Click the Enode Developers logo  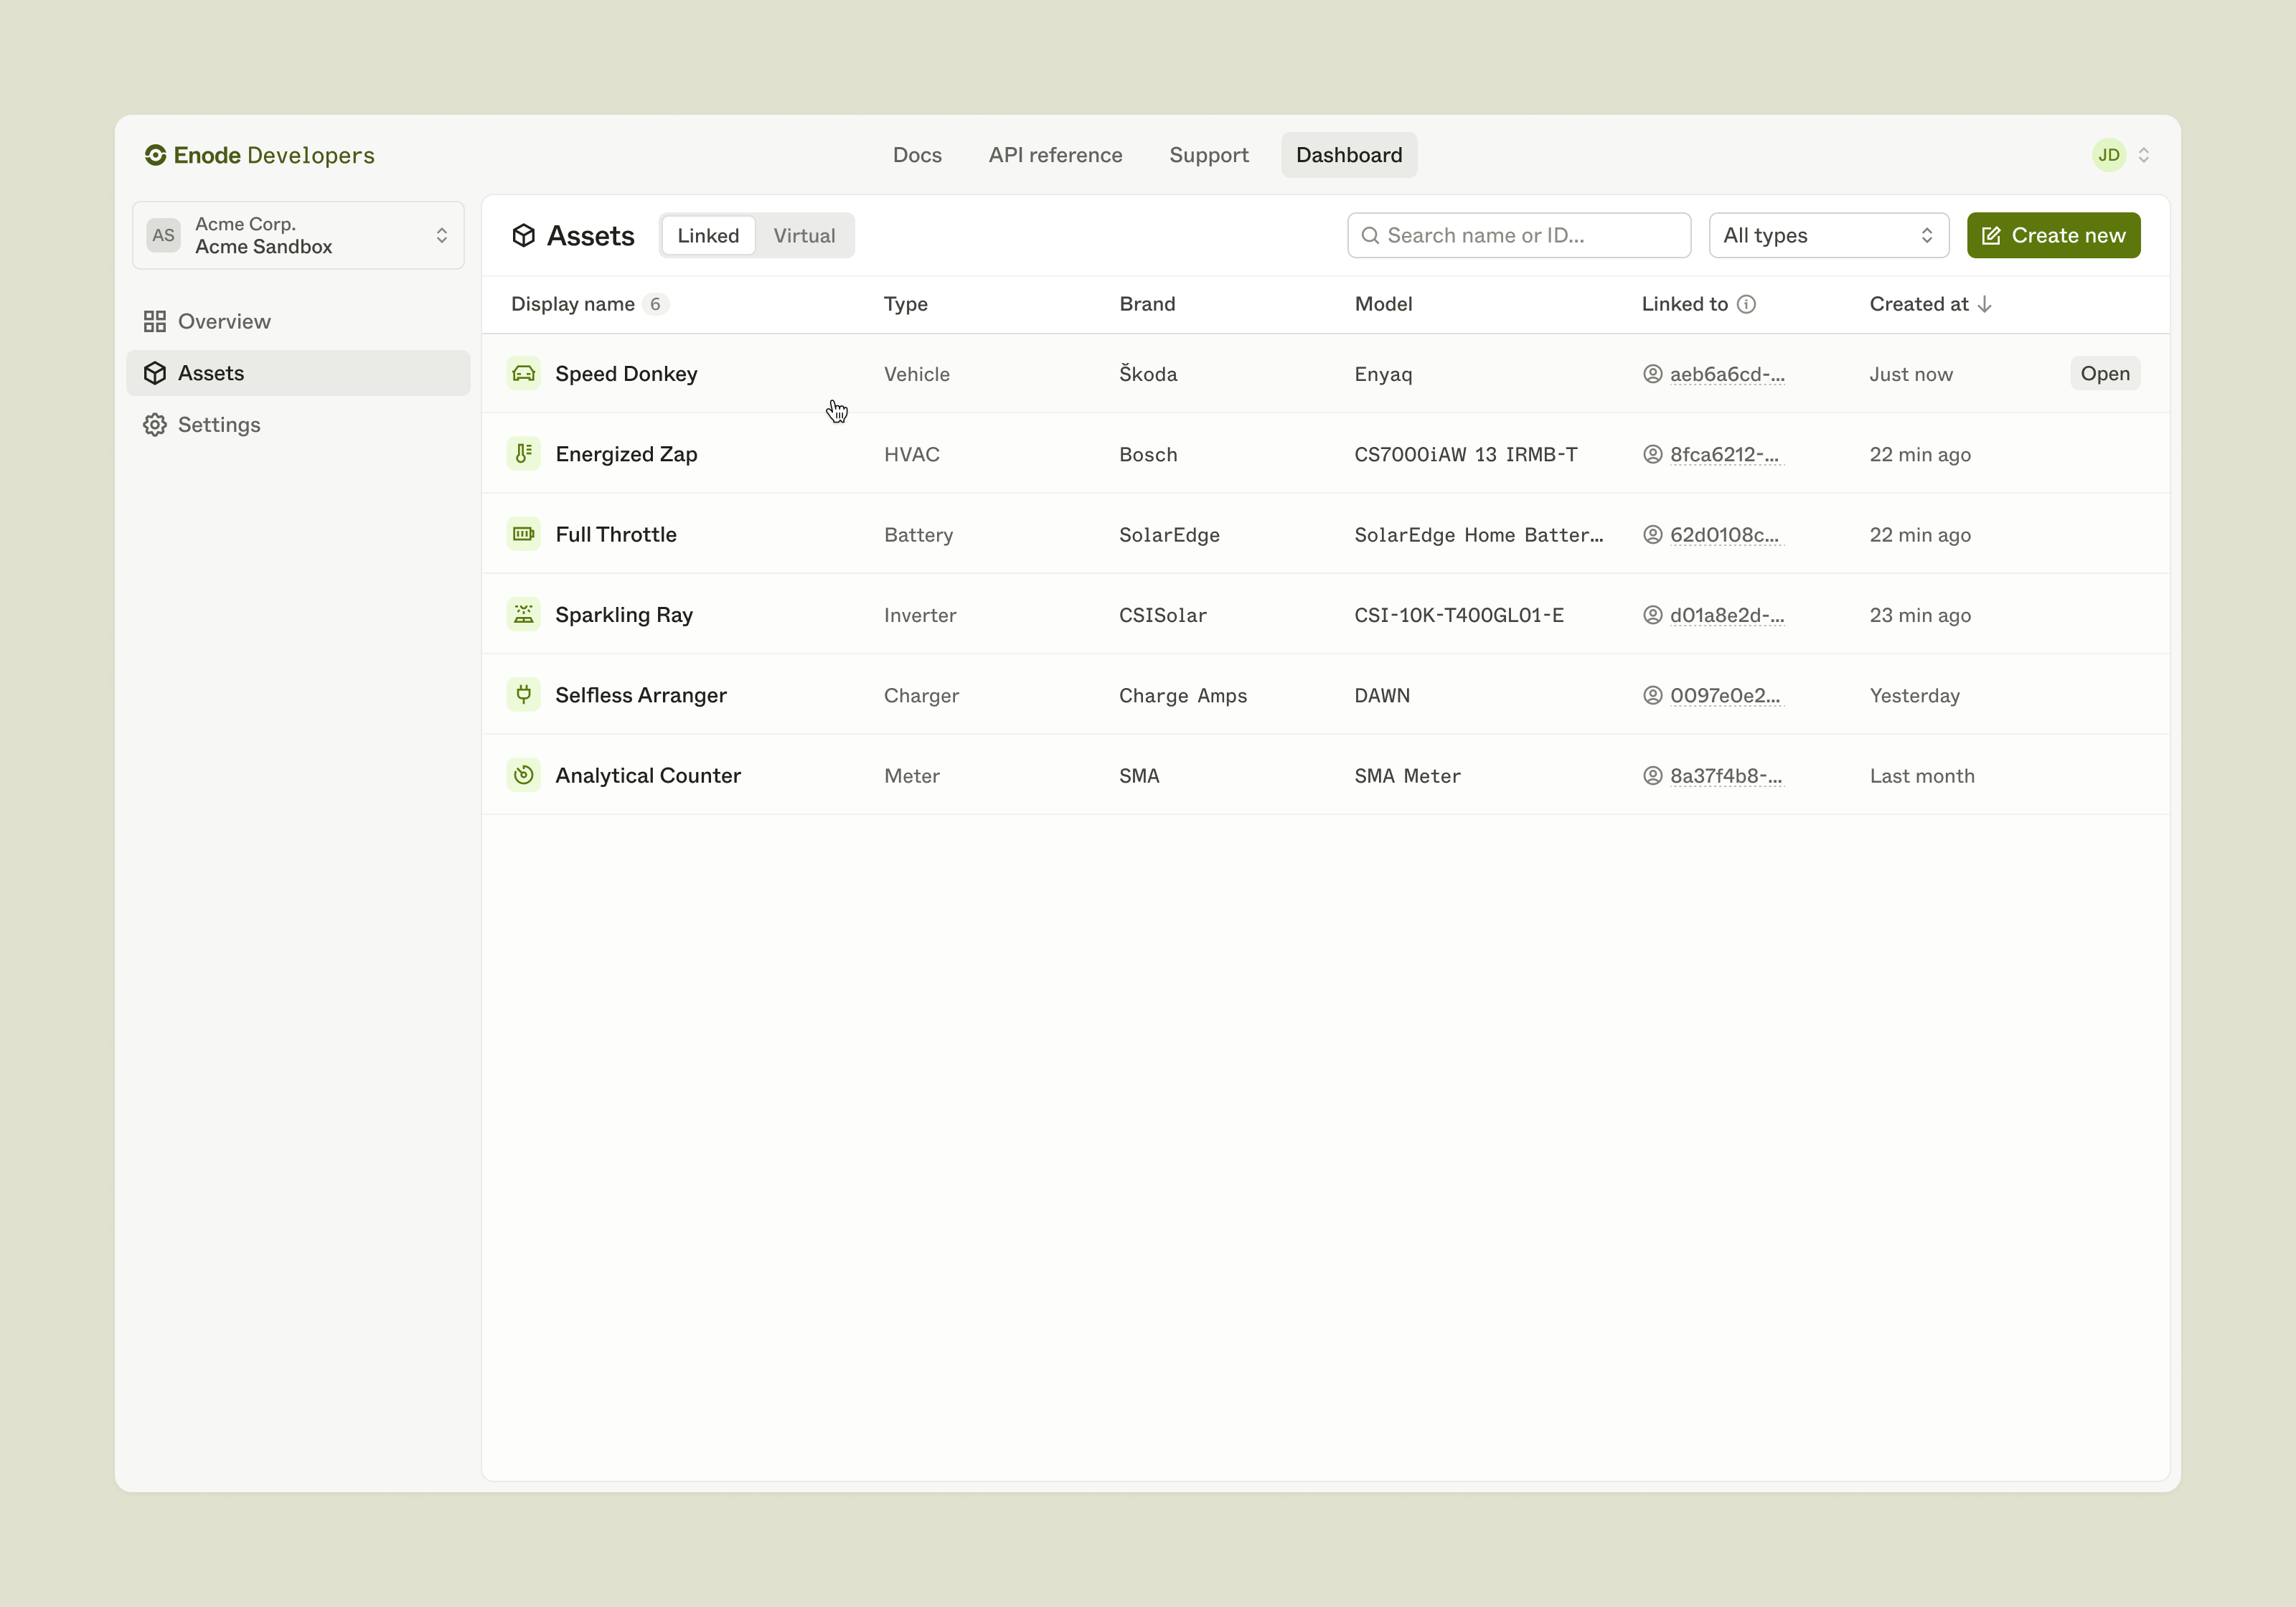click(x=259, y=155)
